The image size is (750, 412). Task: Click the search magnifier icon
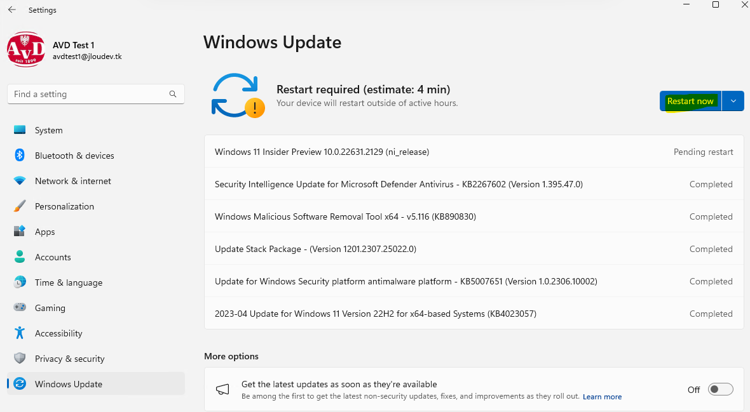click(173, 94)
